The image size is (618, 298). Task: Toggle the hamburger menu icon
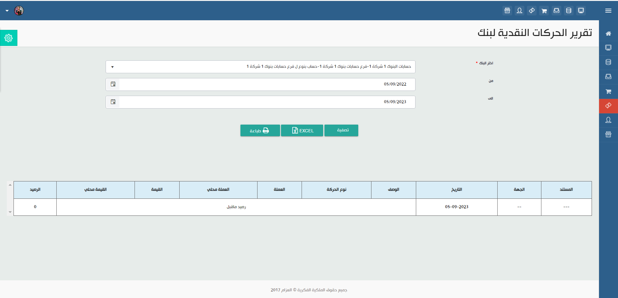608,11
